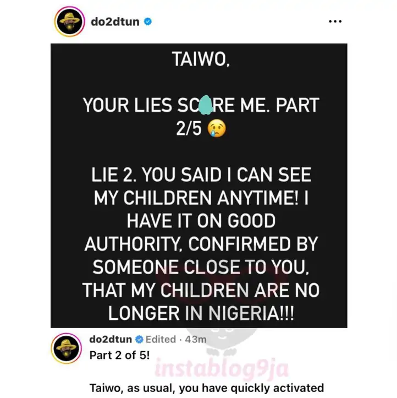The width and height of the screenshot is (397, 398).
Task: Click "LIE 2. YOU SAID I CAN SEE" line
Action: 201,175
